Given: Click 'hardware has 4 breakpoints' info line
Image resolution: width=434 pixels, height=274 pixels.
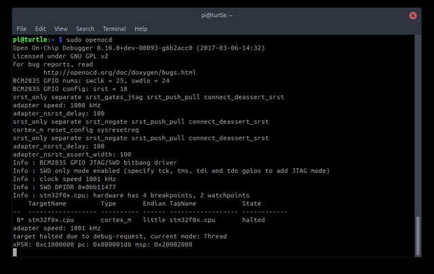Looking at the screenshot, I should coord(131,195).
